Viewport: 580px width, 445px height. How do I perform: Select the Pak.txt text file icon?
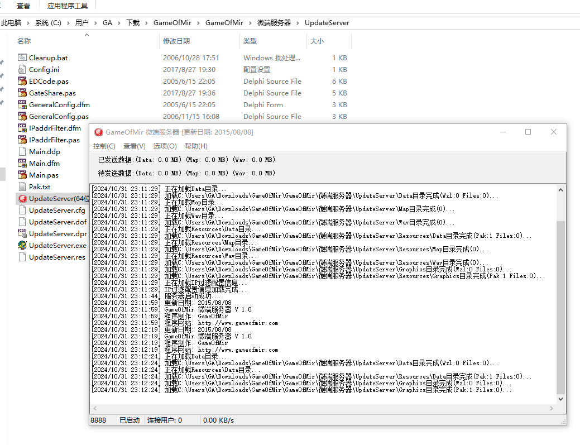(x=22, y=187)
